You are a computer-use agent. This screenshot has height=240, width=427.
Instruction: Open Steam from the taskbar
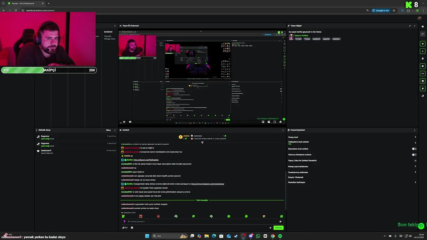click(236, 236)
